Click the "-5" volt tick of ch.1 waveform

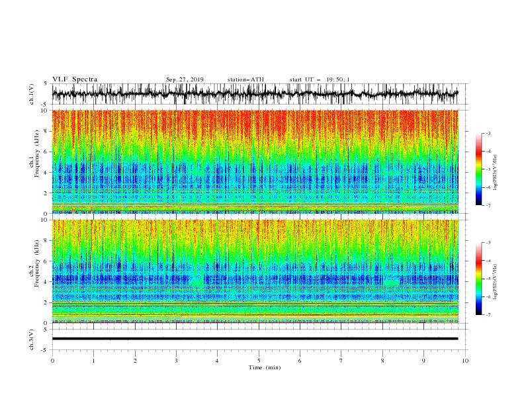pyautogui.click(x=45, y=105)
